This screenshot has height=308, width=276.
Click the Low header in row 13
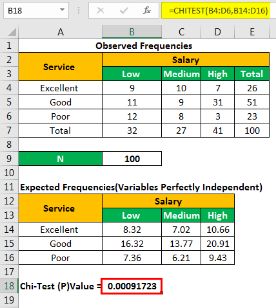coord(132,215)
